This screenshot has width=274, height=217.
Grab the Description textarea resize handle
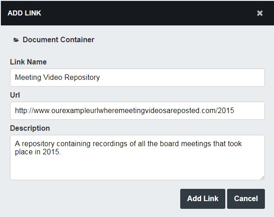tap(262, 178)
